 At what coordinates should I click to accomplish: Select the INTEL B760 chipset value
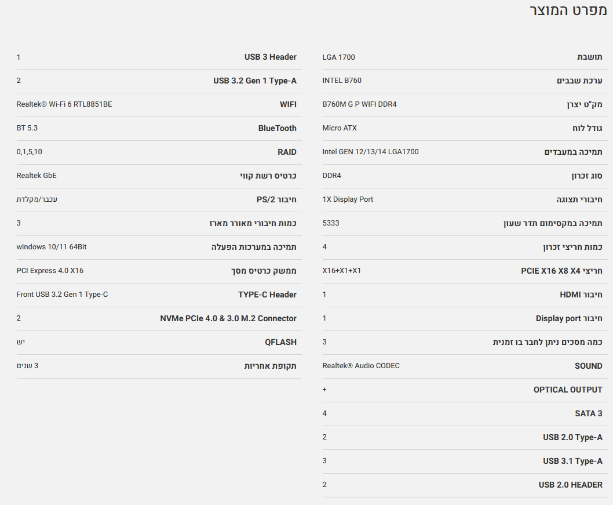pos(342,81)
